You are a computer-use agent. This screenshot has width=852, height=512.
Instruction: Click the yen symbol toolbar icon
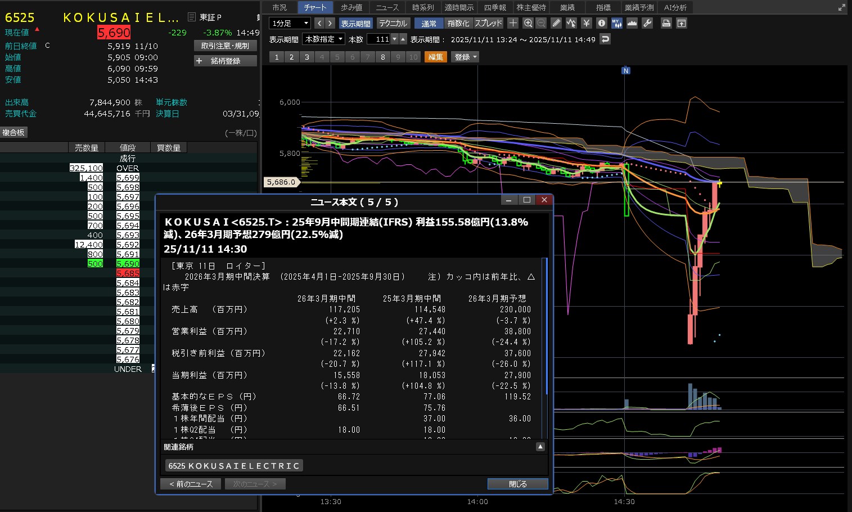point(587,23)
